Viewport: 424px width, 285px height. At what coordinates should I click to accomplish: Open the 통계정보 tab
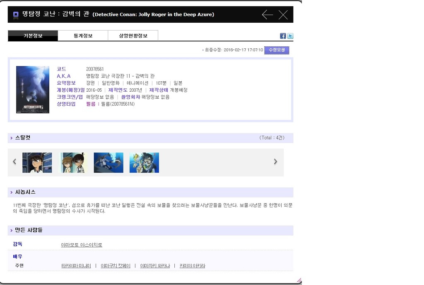83,36
